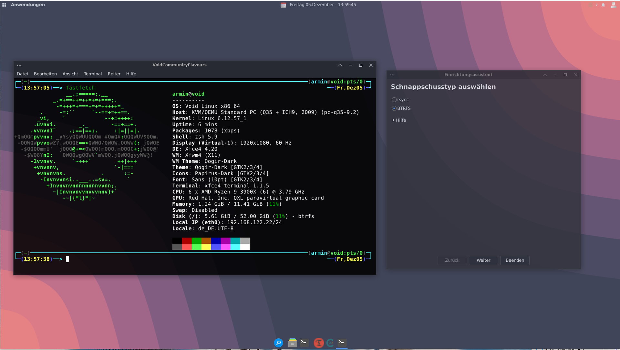This screenshot has width=620, height=350.
Task: Expand the hidden tray items chevron
Action: click(597, 5)
